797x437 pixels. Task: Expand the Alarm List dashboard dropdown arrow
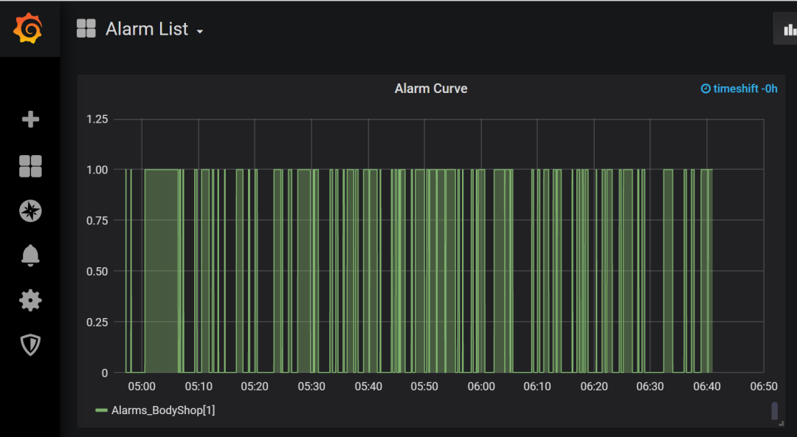[199, 31]
